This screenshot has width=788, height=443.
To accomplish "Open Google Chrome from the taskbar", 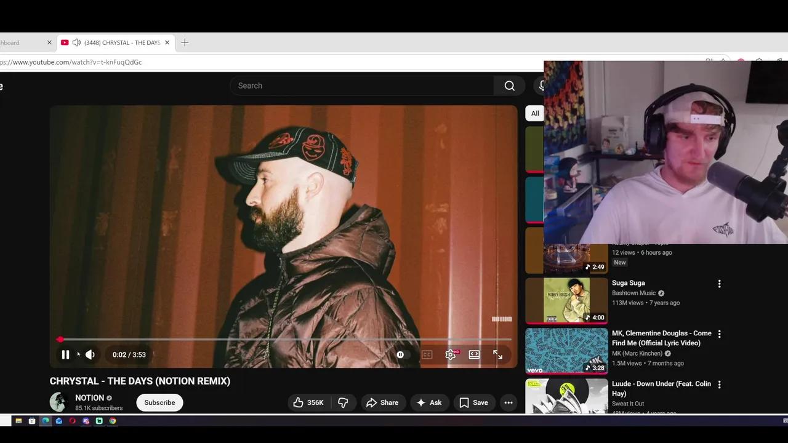I will (x=113, y=421).
